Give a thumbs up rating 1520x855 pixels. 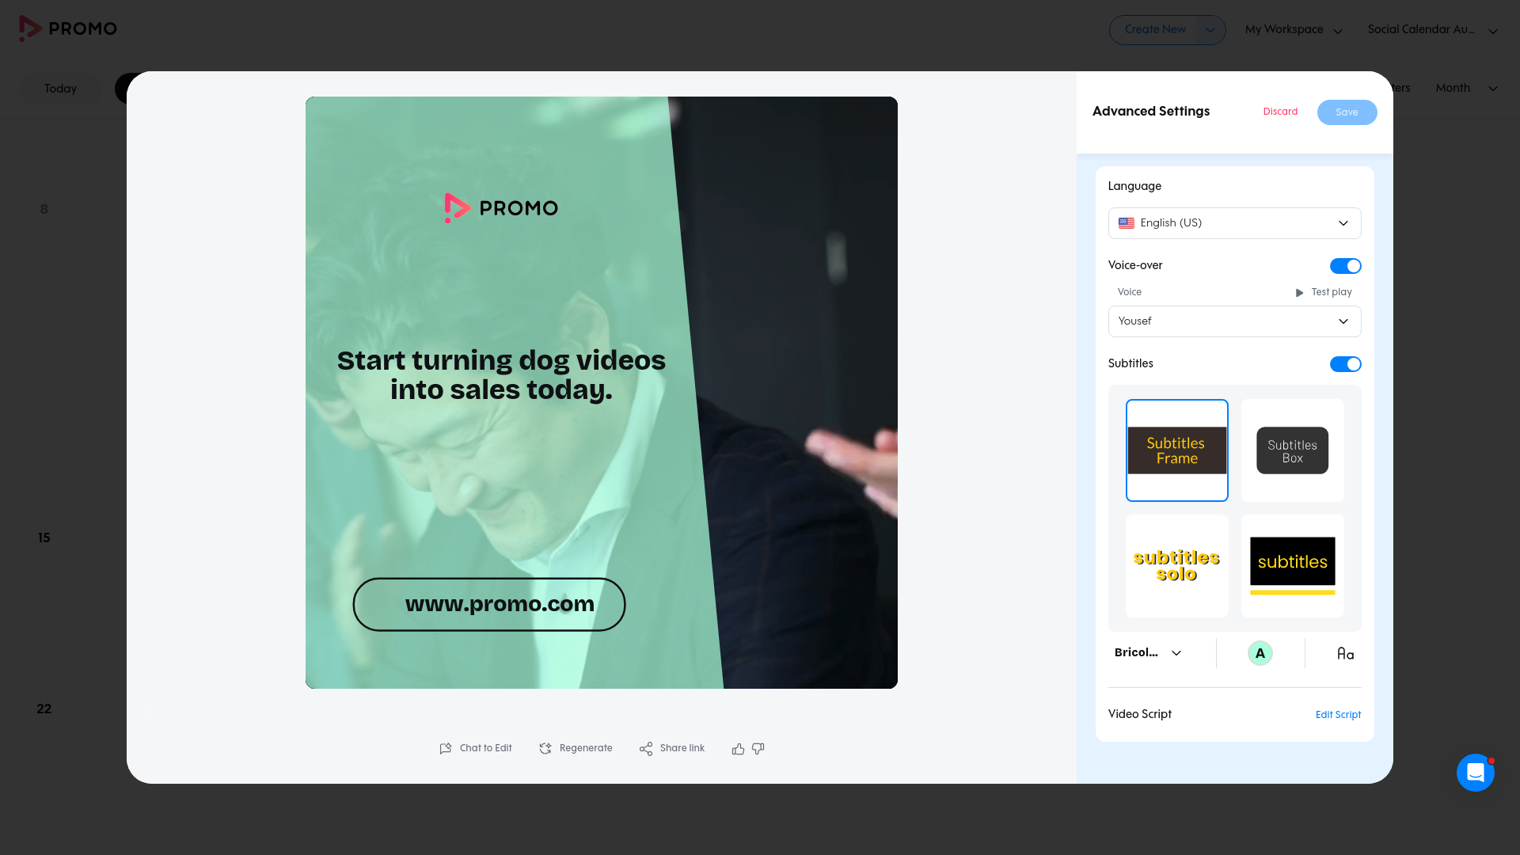(738, 748)
